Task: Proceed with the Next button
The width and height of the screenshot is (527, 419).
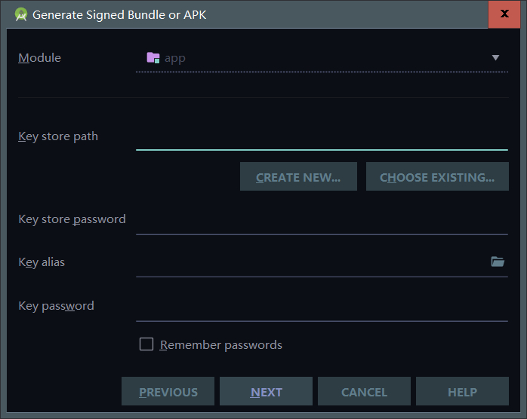Action: pos(267,391)
